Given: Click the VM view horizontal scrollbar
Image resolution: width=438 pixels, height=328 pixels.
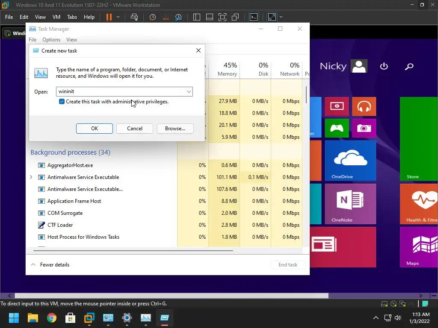Looking at the screenshot, I should [x=172, y=296].
